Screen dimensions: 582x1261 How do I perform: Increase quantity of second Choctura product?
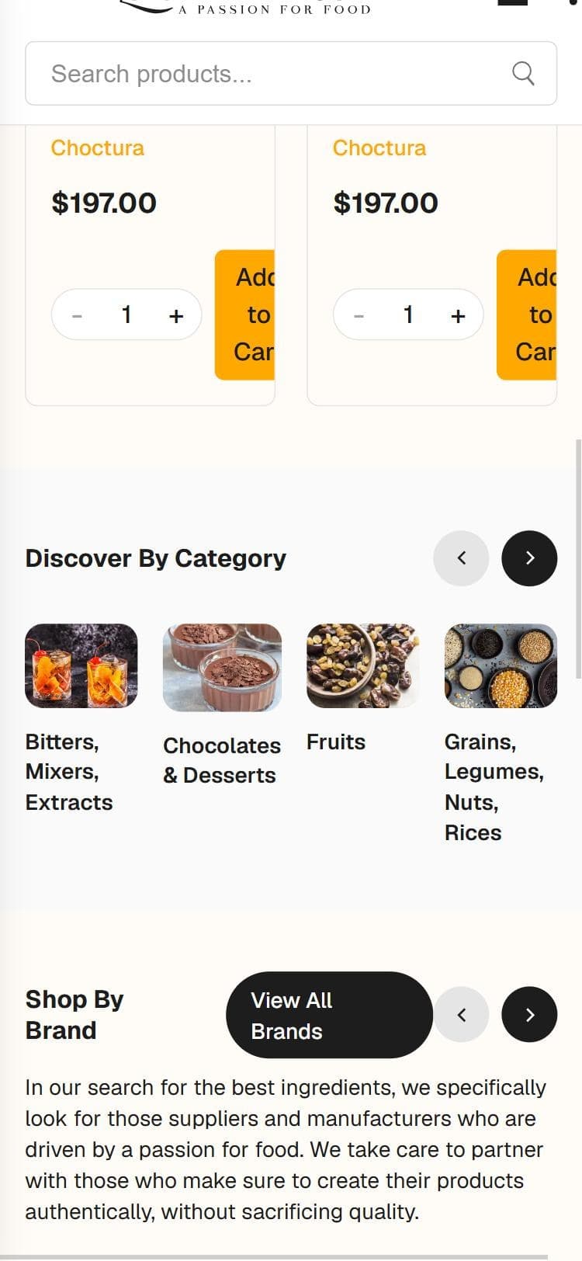tap(458, 315)
